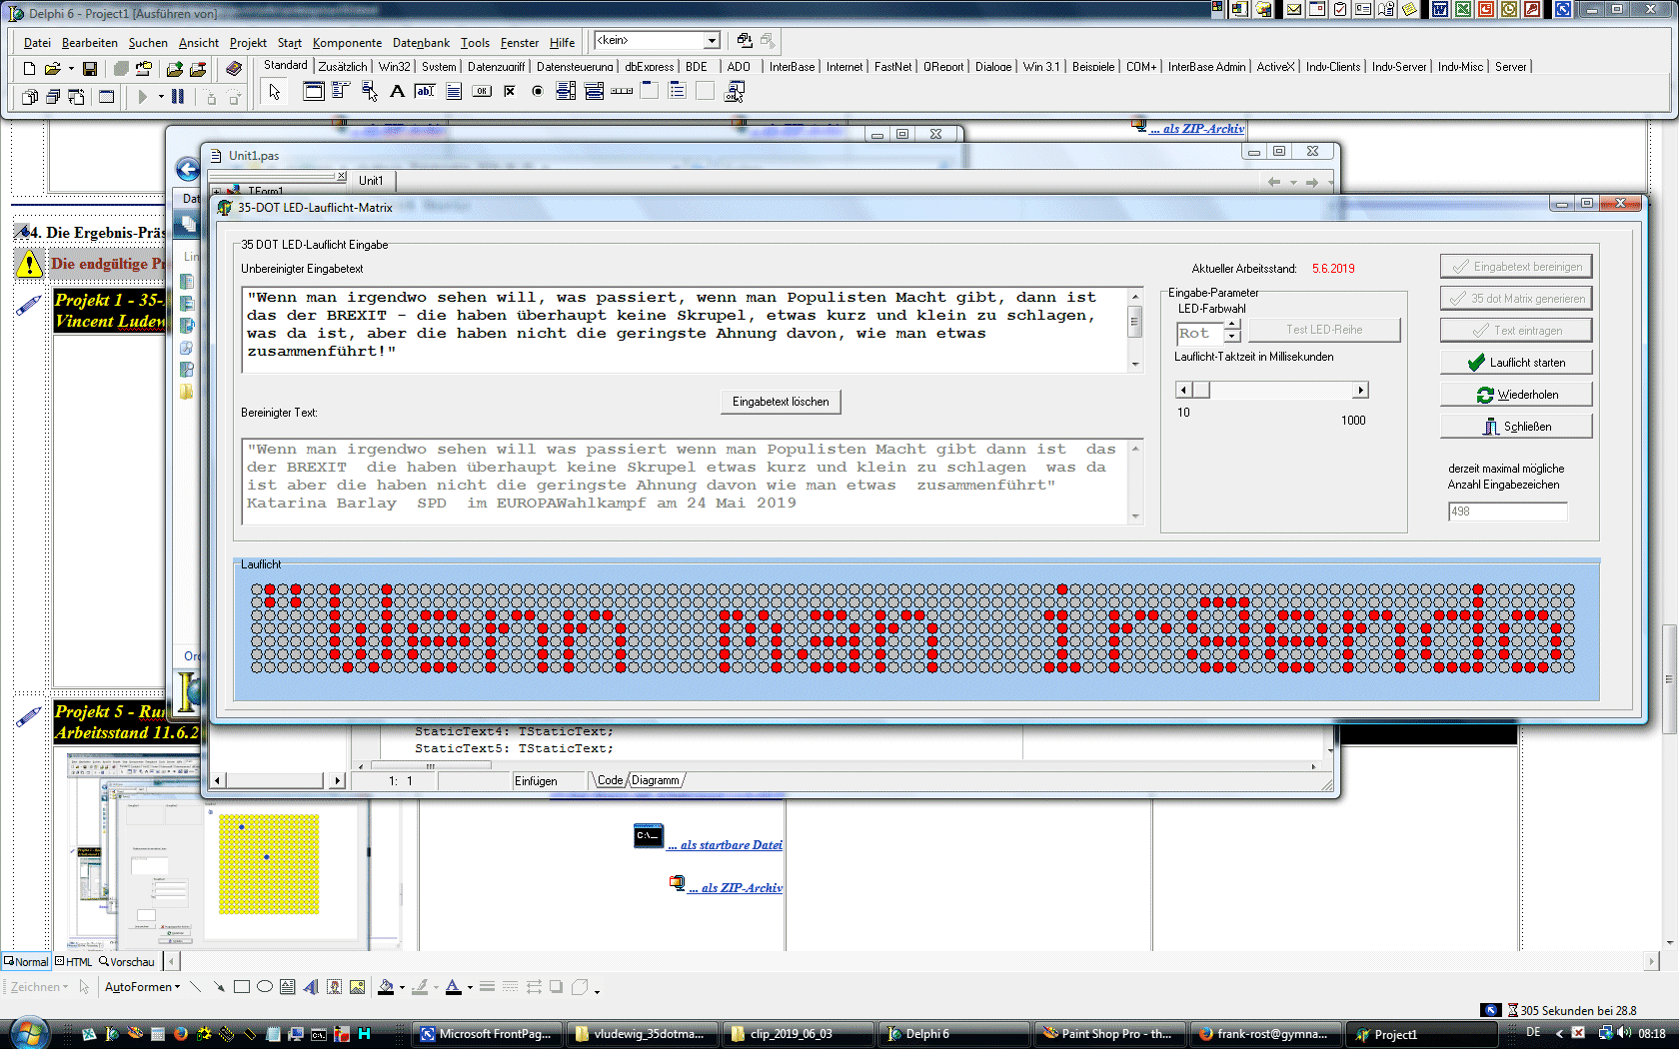The width and height of the screenshot is (1679, 1049).
Task: Click the Wiederholen button
Action: point(1516,395)
